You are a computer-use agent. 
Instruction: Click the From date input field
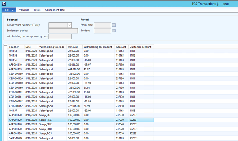pyautogui.click(x=102, y=25)
